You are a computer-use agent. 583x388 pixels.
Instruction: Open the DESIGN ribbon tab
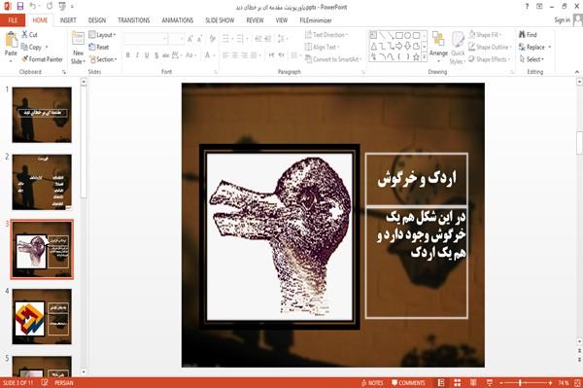tap(97, 20)
